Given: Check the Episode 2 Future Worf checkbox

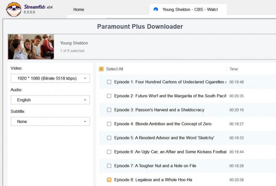Looking at the screenshot, I should (x=109, y=96).
